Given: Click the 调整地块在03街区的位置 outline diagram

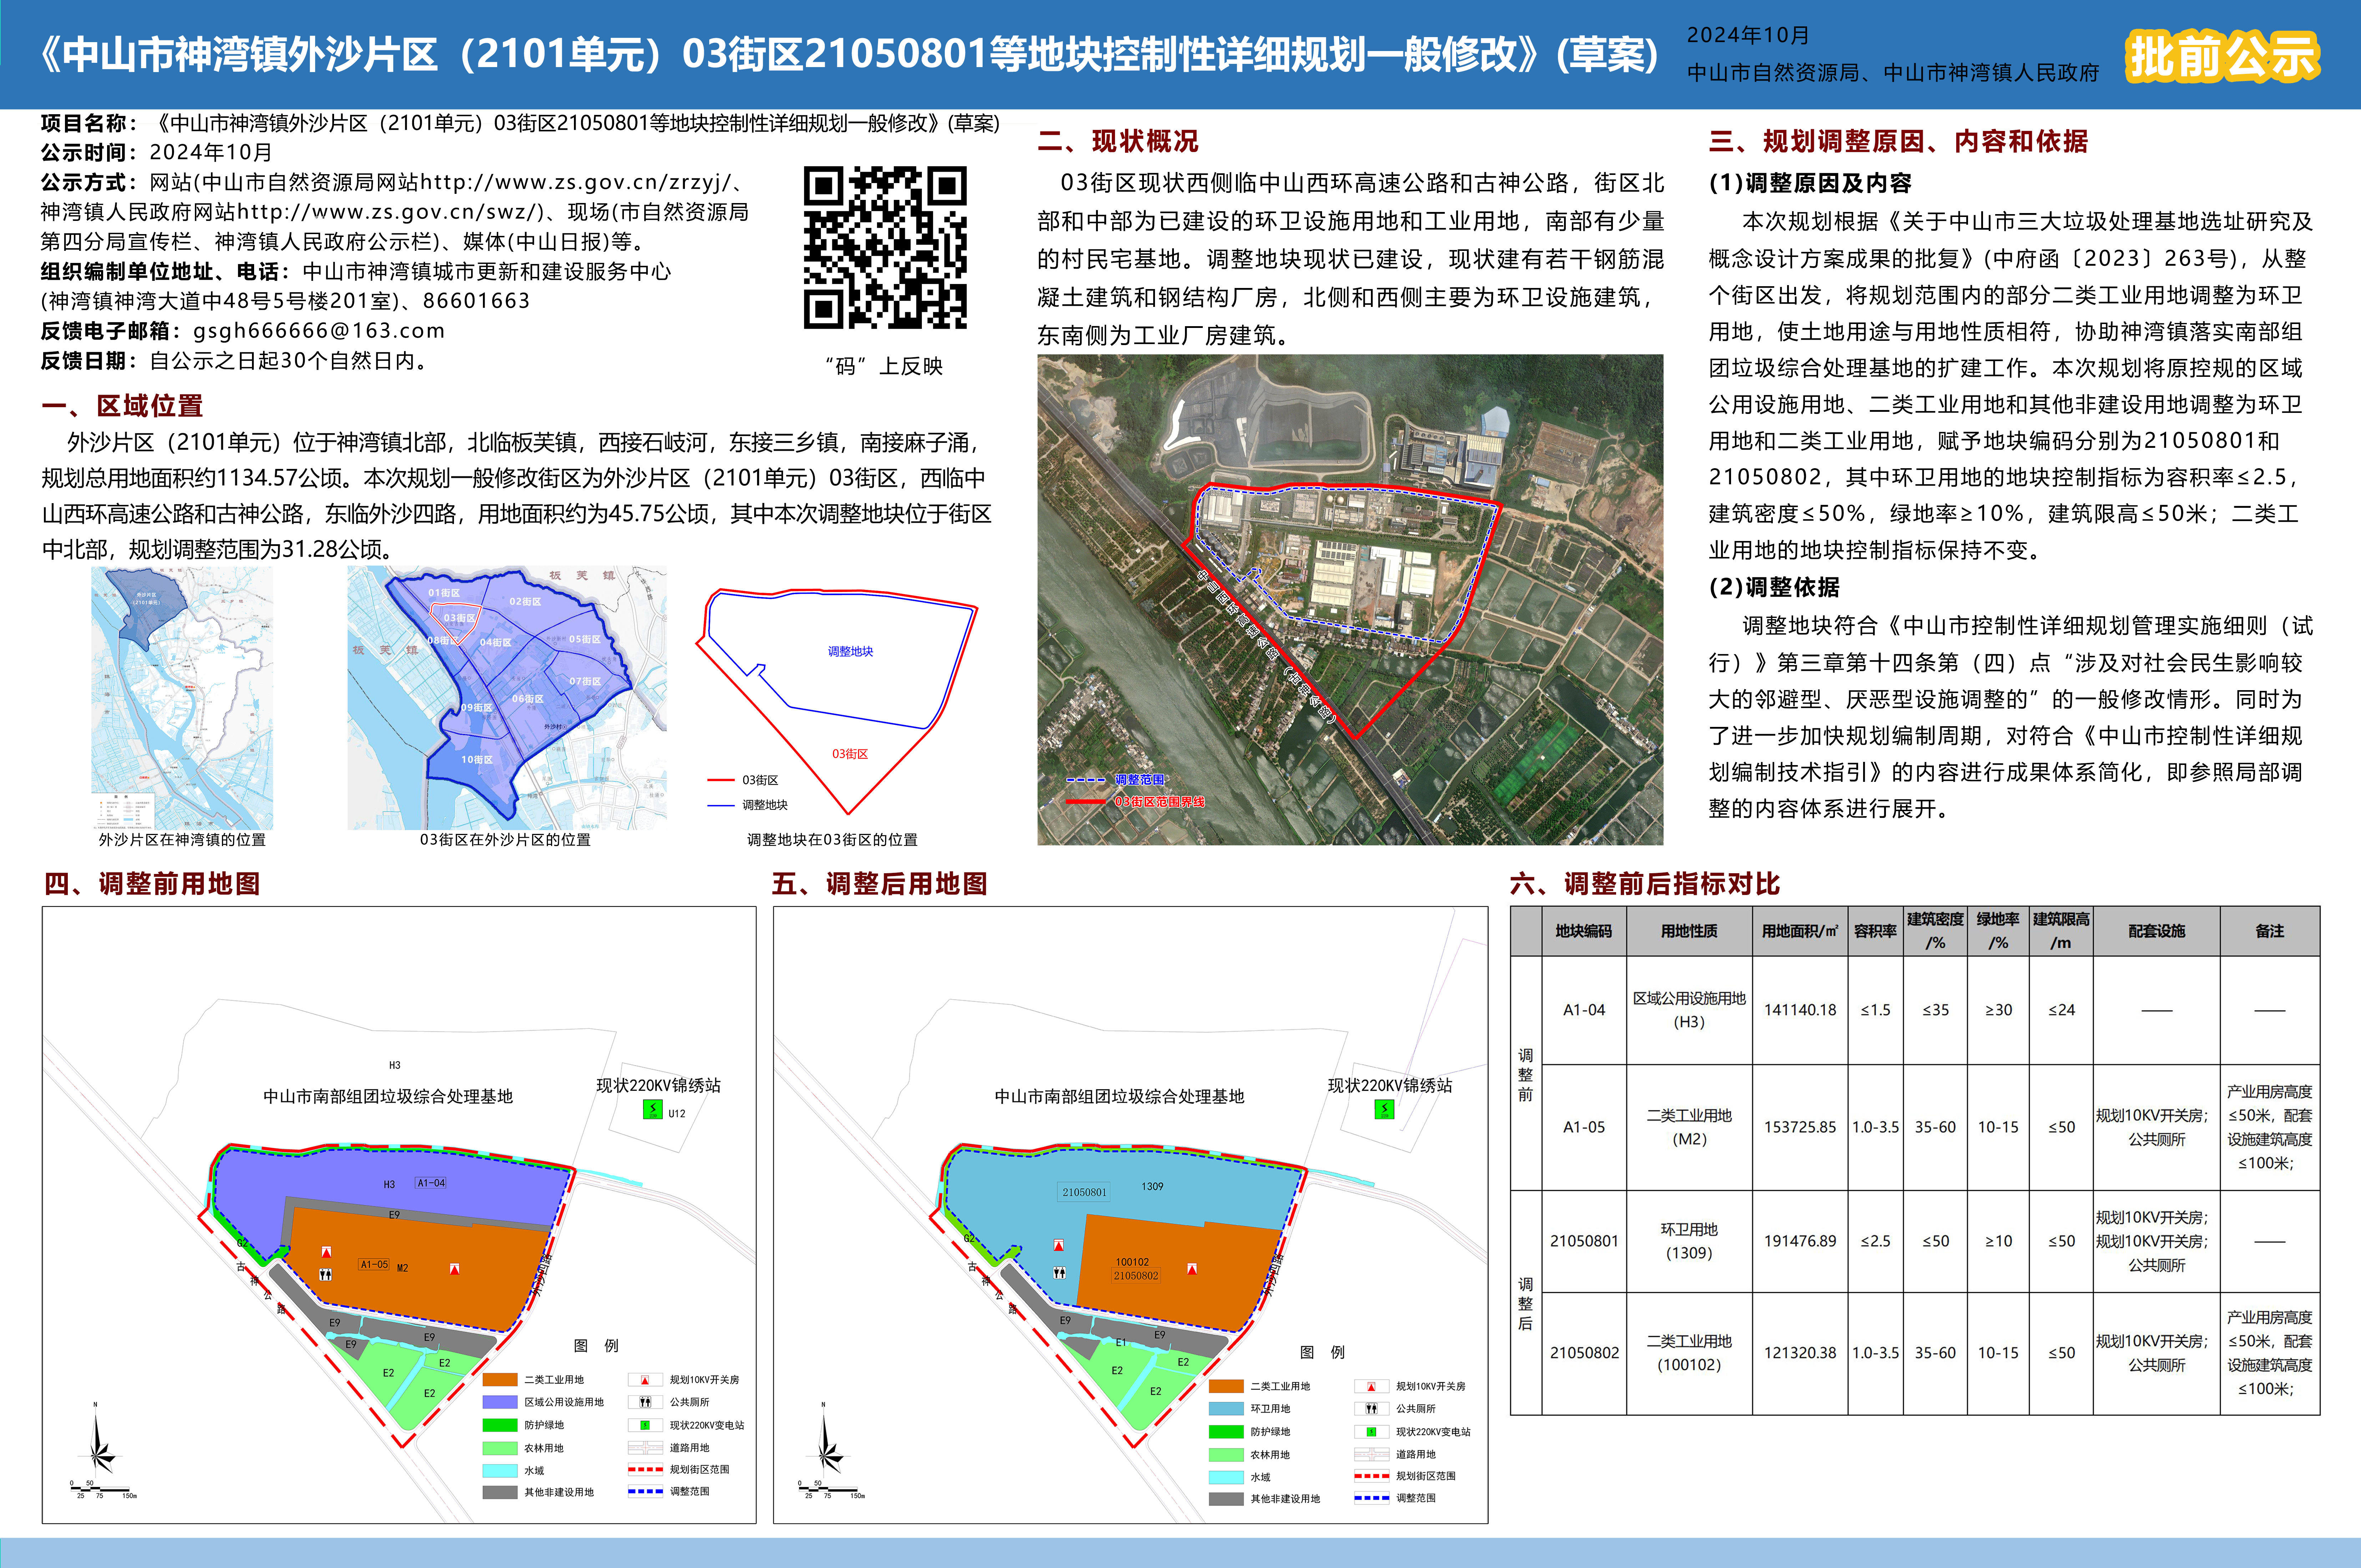Looking at the screenshot, I should pos(837,700).
